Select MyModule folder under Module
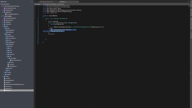Screen dimensions: 192x108 pyautogui.click(x=17, y=44)
